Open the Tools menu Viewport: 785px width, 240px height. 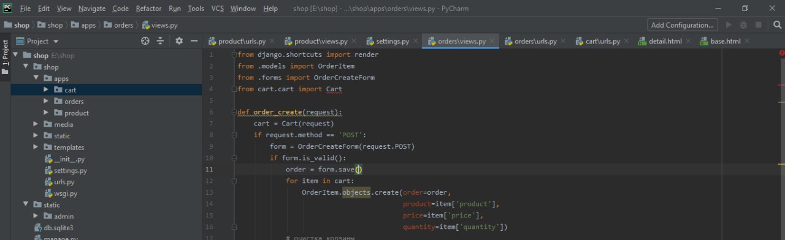click(196, 9)
